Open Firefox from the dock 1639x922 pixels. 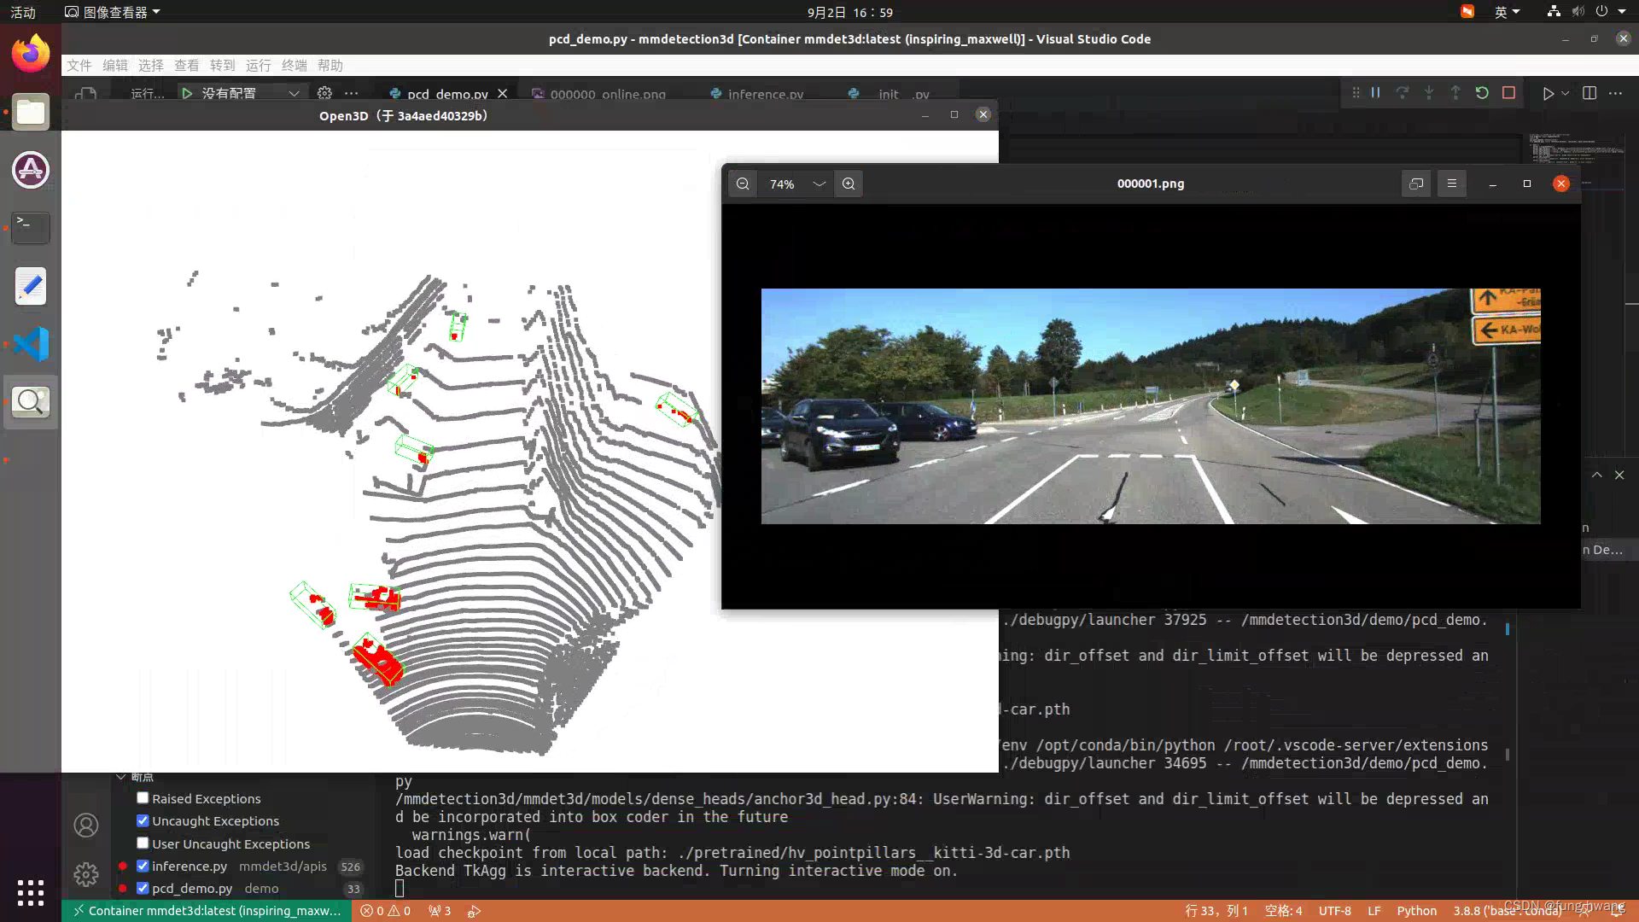click(31, 54)
